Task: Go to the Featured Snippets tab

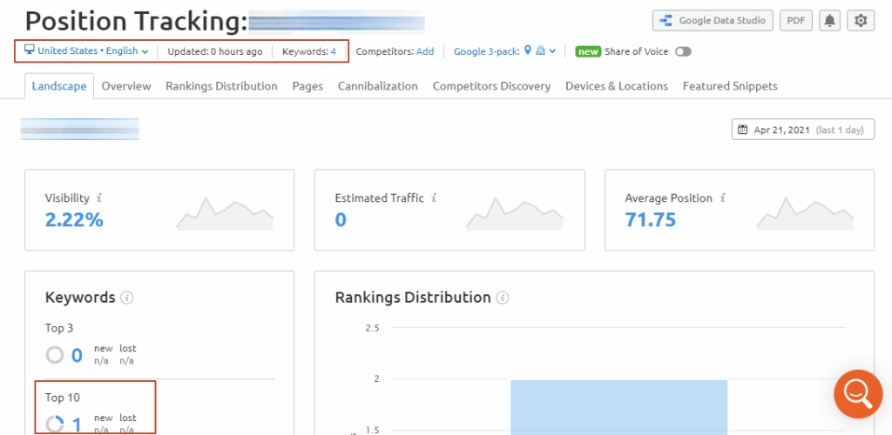Action: [730, 86]
